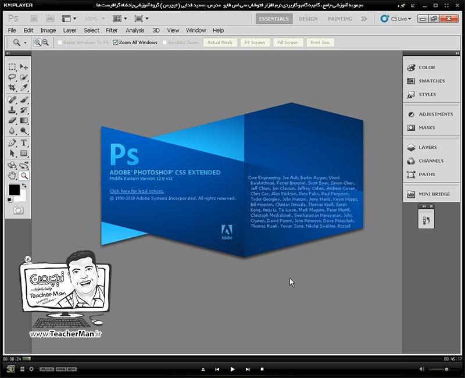Switch to Essentials workspace
Viewport: 465px width, 378px height.
[274, 19]
